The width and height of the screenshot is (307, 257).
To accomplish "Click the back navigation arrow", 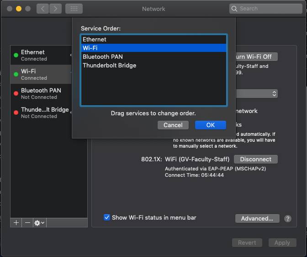I will pyautogui.click(x=42, y=9).
